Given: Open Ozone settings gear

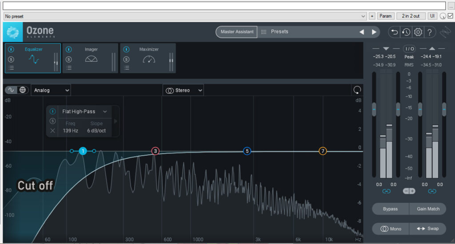Looking at the screenshot, I should coord(418,32).
